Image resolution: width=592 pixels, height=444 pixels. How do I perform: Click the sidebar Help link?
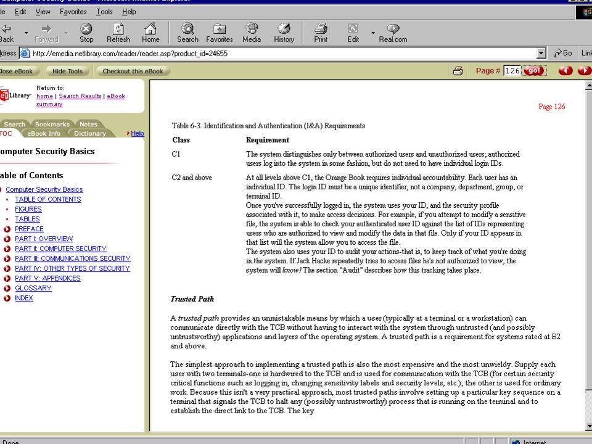[x=138, y=133]
